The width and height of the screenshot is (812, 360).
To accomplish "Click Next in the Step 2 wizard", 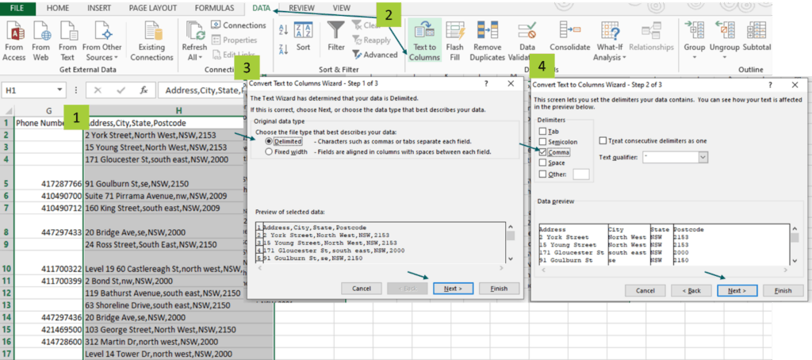I will pos(737,290).
